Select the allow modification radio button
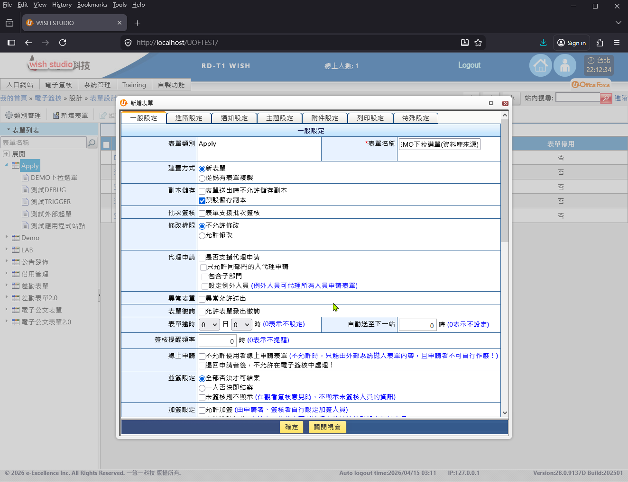The image size is (628, 482). coord(202,236)
